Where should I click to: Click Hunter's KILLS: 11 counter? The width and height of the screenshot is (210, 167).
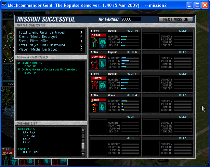[x=132, y=74]
